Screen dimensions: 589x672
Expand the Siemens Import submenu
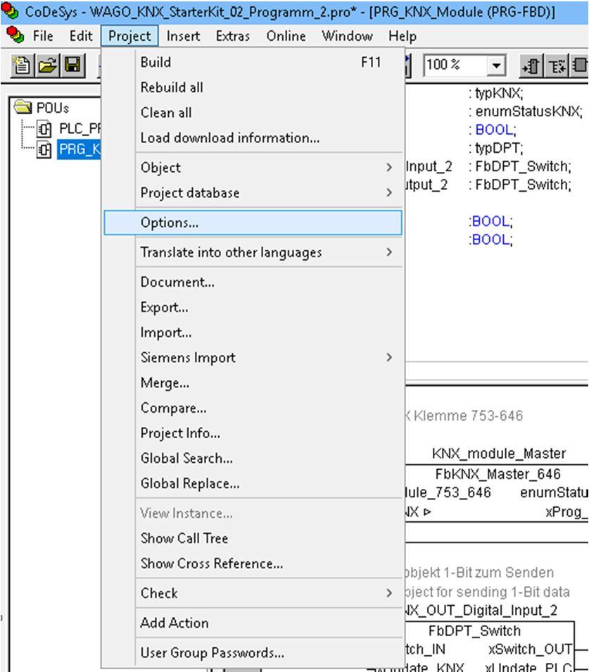253,357
